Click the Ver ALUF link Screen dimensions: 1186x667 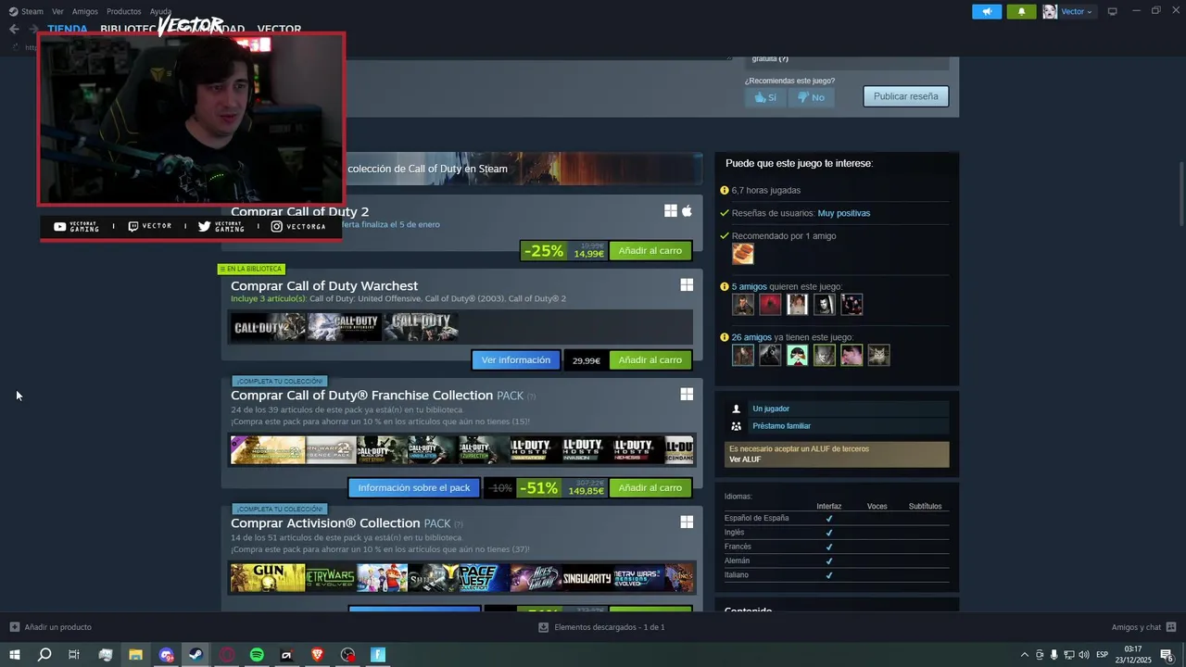(x=745, y=459)
